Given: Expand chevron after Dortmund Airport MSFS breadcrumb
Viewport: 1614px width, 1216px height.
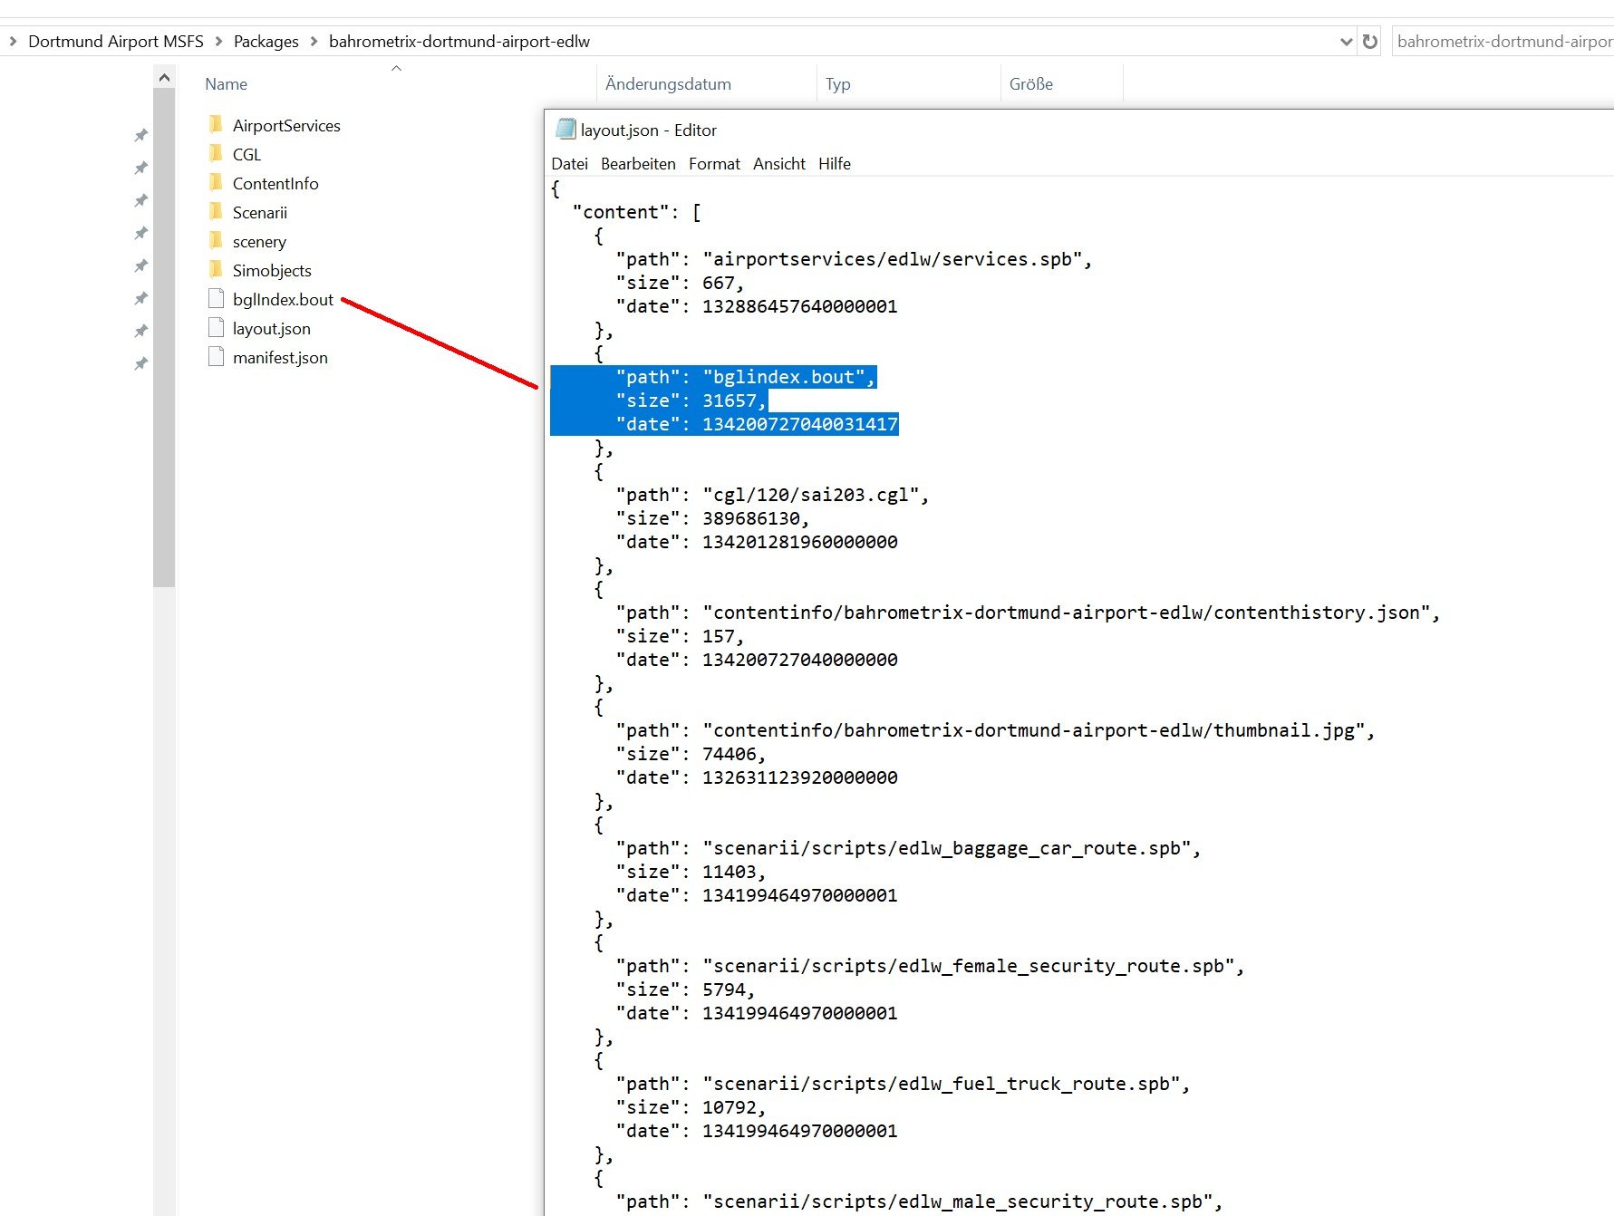Looking at the screenshot, I should point(218,42).
